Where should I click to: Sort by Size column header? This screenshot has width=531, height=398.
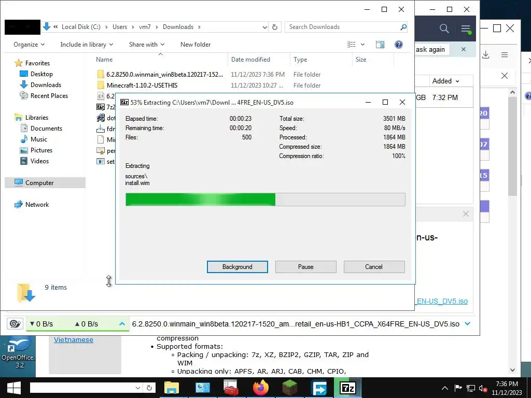click(x=361, y=60)
